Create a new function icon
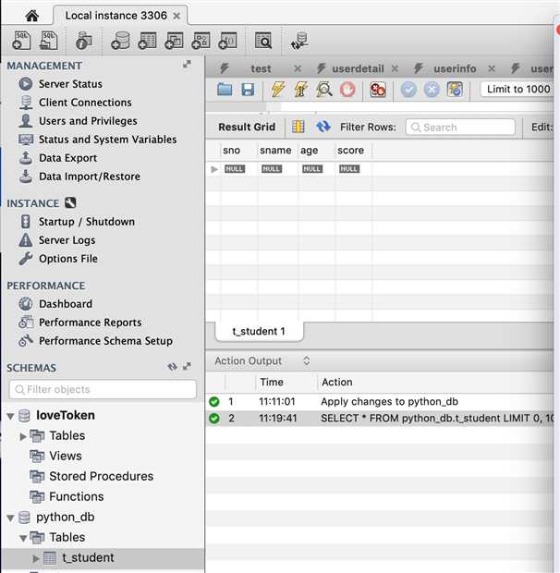The image size is (560, 573). click(x=227, y=40)
